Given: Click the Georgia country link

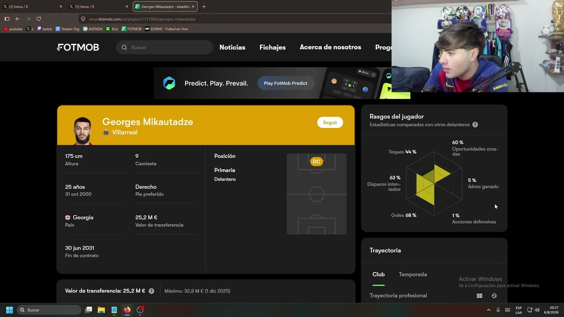Looking at the screenshot, I should click(x=83, y=217).
